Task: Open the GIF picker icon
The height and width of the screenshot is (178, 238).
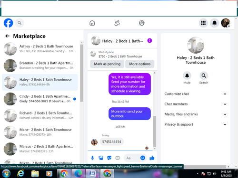Action: pyautogui.click(x=118, y=158)
